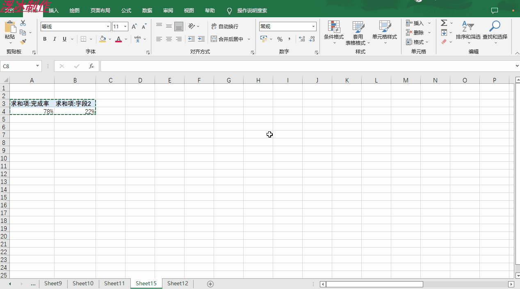This screenshot has width=520, height=289.
Task: Click the cell borders icon
Action: 83,39
